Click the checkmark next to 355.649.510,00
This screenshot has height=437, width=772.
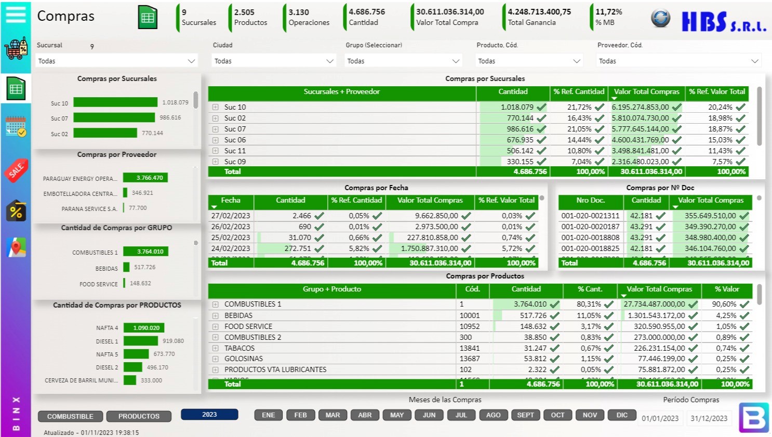pos(744,216)
